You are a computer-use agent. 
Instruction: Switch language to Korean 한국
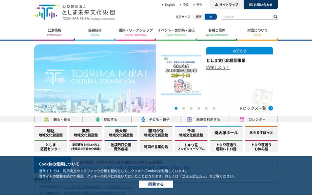click(x=199, y=5)
